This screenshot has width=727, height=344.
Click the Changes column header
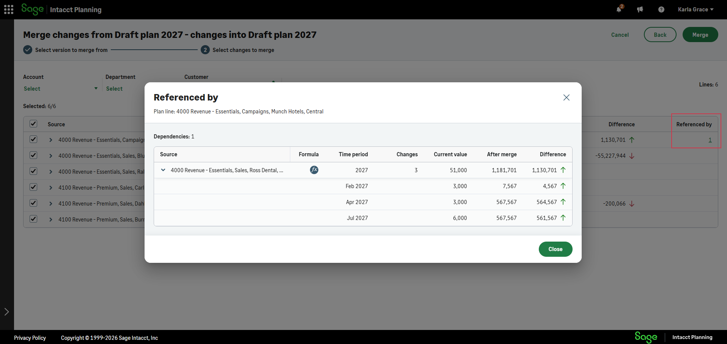(407, 154)
